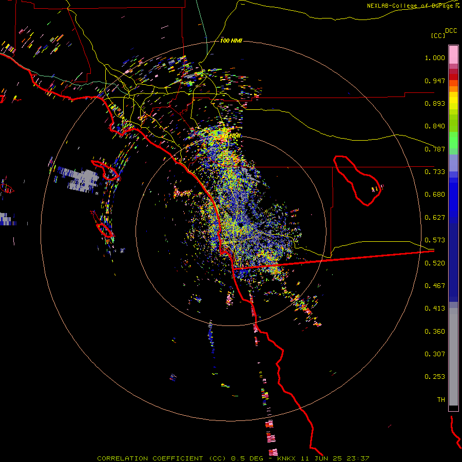Click the 0.893 scale value

[x=435, y=103]
